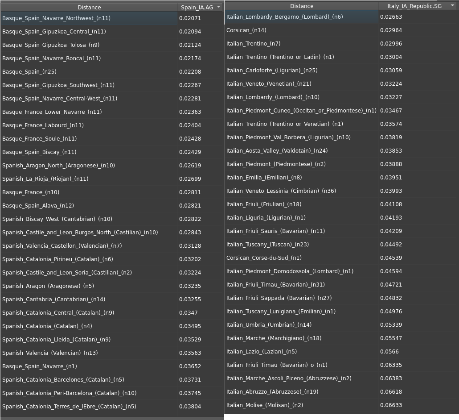Image resolution: width=459 pixels, height=420 pixels.
Task: Select row Italian_Liguria_(Ligurian)_(n1)
Action: (341, 217)
